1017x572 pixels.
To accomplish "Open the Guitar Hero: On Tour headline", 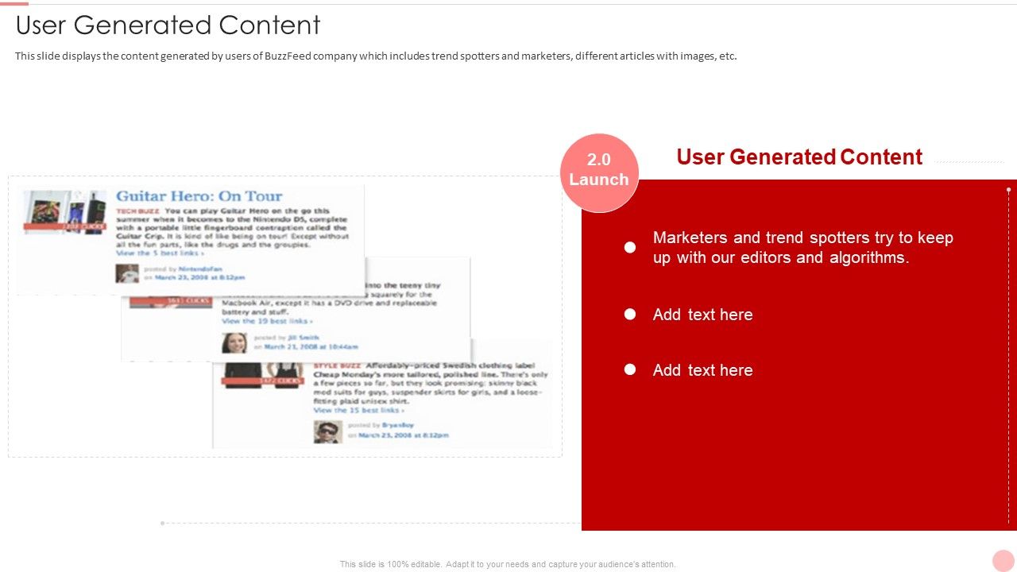I will point(199,196).
